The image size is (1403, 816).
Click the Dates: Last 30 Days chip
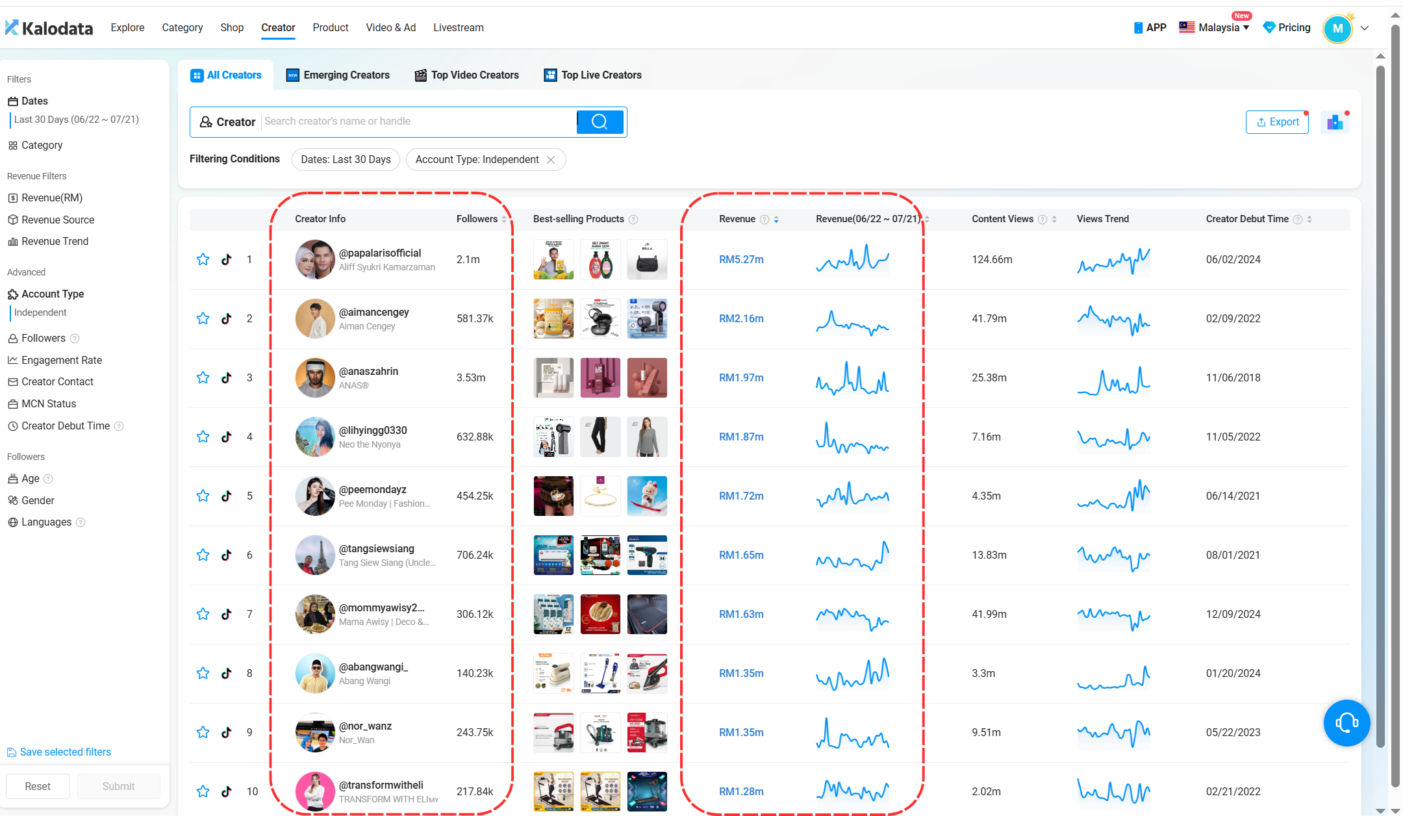coord(346,160)
